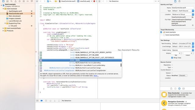The image size is (195, 110).
Task: Toggle the Wrap lines checkbox
Action: tap(172, 58)
